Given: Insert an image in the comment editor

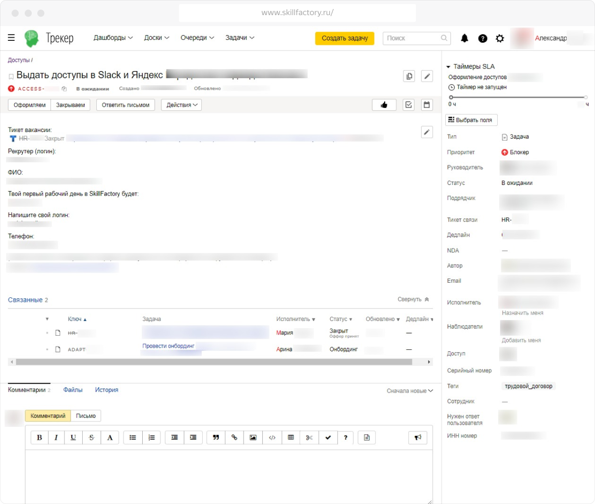Looking at the screenshot, I should click(253, 437).
